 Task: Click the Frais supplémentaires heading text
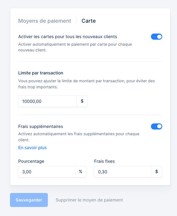(41, 126)
